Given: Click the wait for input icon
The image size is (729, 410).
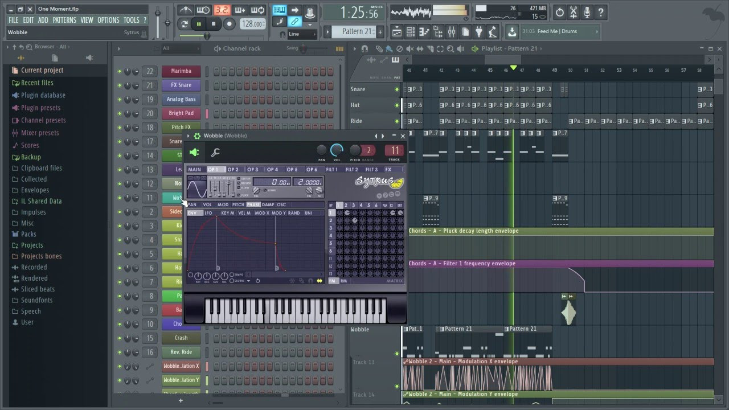Looking at the screenshot, I should (x=203, y=10).
